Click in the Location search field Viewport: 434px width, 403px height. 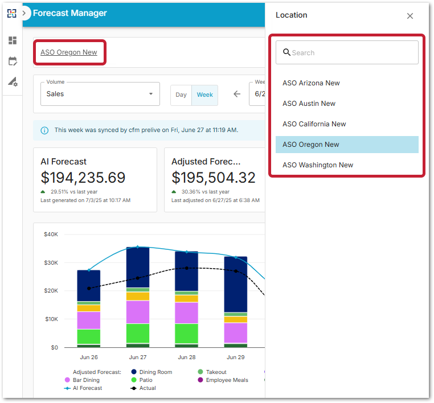(353, 52)
